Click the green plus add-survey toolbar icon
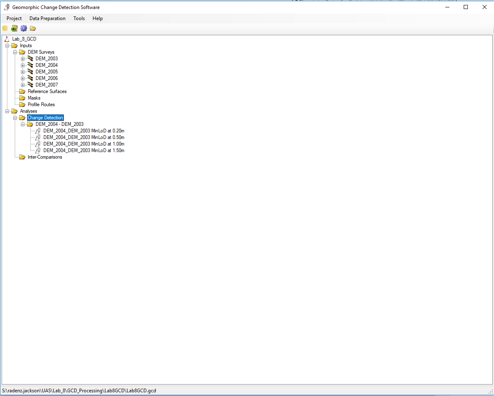Viewport: 494px width, 396px height. pyautogui.click(x=14, y=28)
